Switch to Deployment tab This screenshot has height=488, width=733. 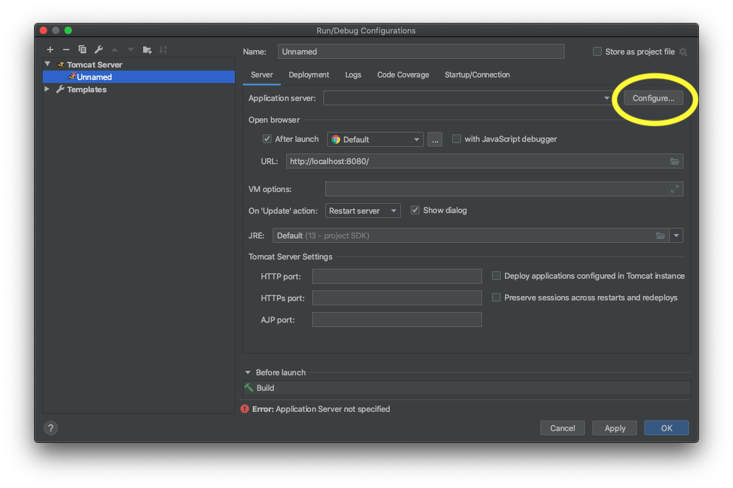click(309, 75)
